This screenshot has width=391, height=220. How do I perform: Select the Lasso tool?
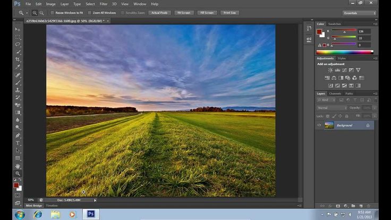(x=18, y=45)
